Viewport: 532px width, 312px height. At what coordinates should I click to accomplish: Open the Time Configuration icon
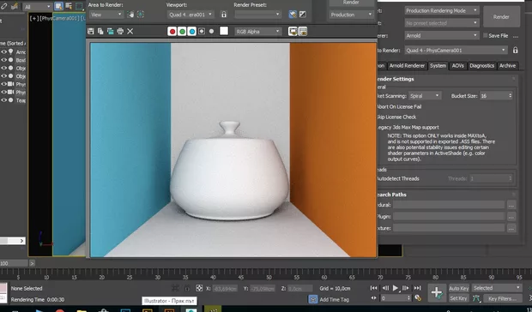(x=418, y=298)
